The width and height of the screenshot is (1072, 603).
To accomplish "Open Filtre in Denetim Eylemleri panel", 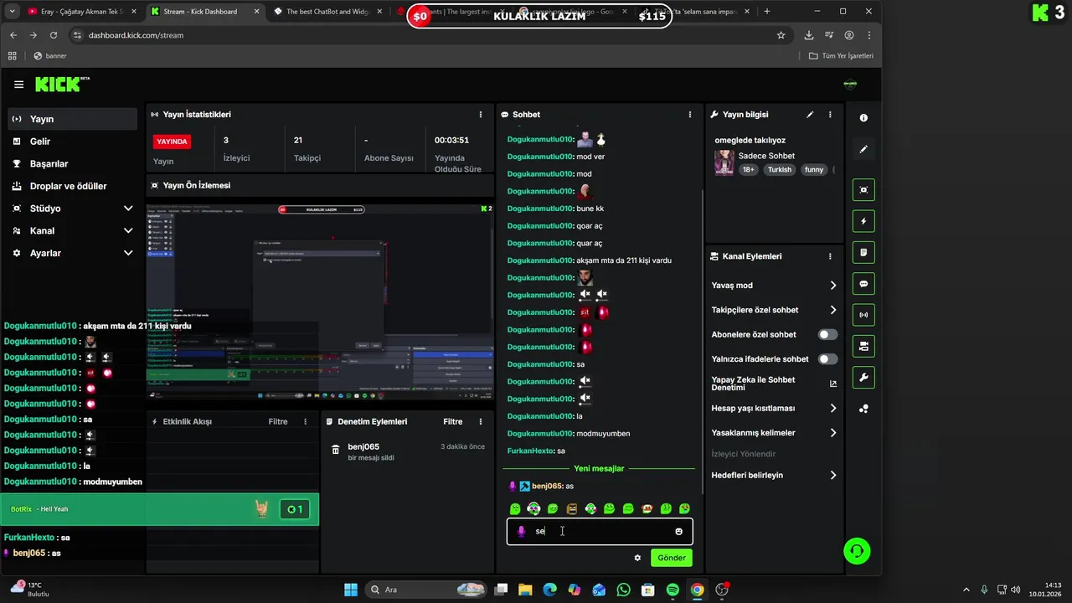I will (452, 422).
